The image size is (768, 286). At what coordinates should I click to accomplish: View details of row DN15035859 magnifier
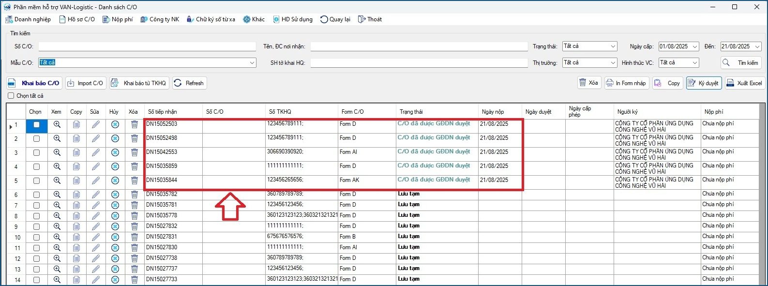tap(57, 167)
